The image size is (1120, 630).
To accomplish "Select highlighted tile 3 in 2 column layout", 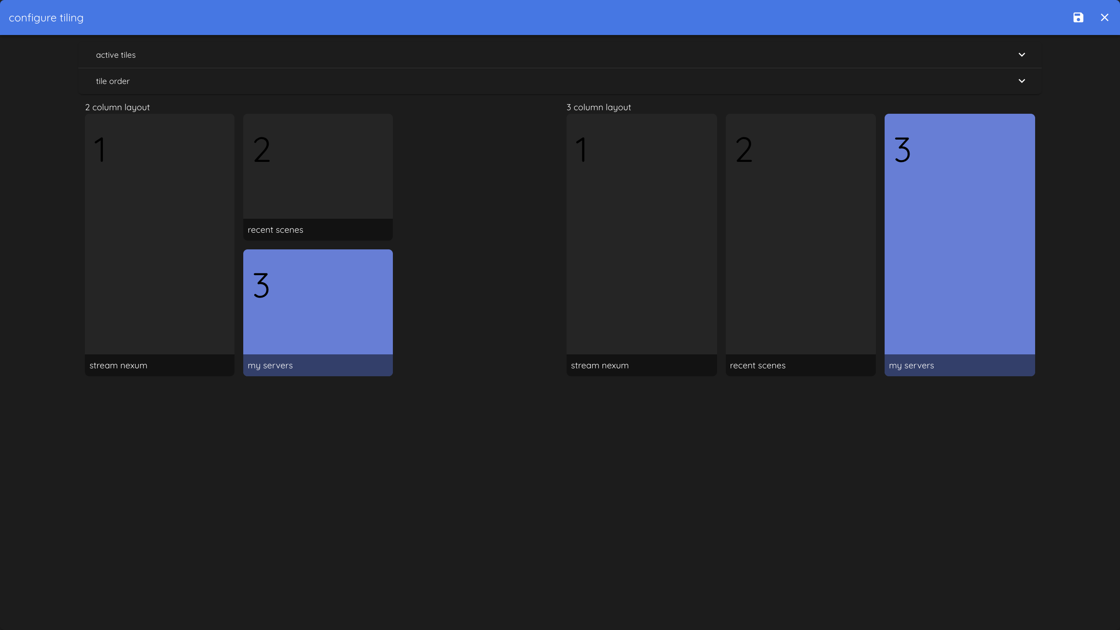I will coord(318,302).
